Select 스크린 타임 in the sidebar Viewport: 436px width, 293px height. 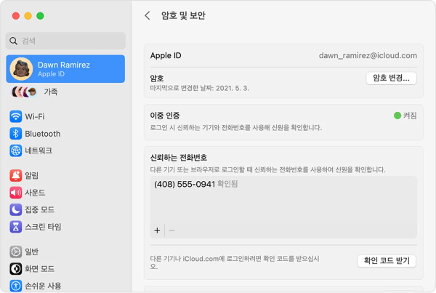tap(43, 227)
